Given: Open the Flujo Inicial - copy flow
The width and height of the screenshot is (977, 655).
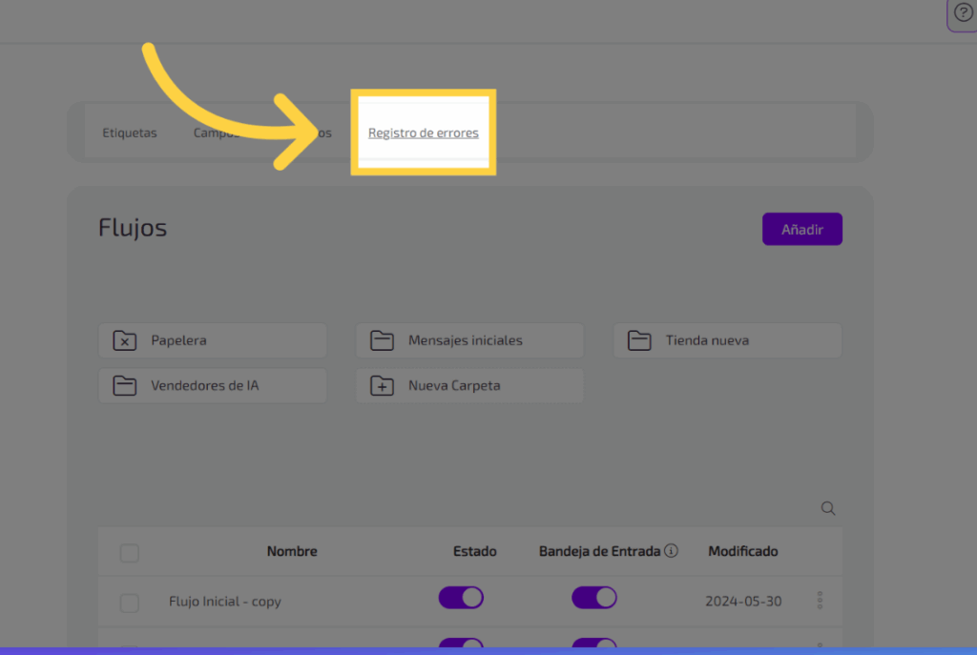Looking at the screenshot, I should [225, 602].
